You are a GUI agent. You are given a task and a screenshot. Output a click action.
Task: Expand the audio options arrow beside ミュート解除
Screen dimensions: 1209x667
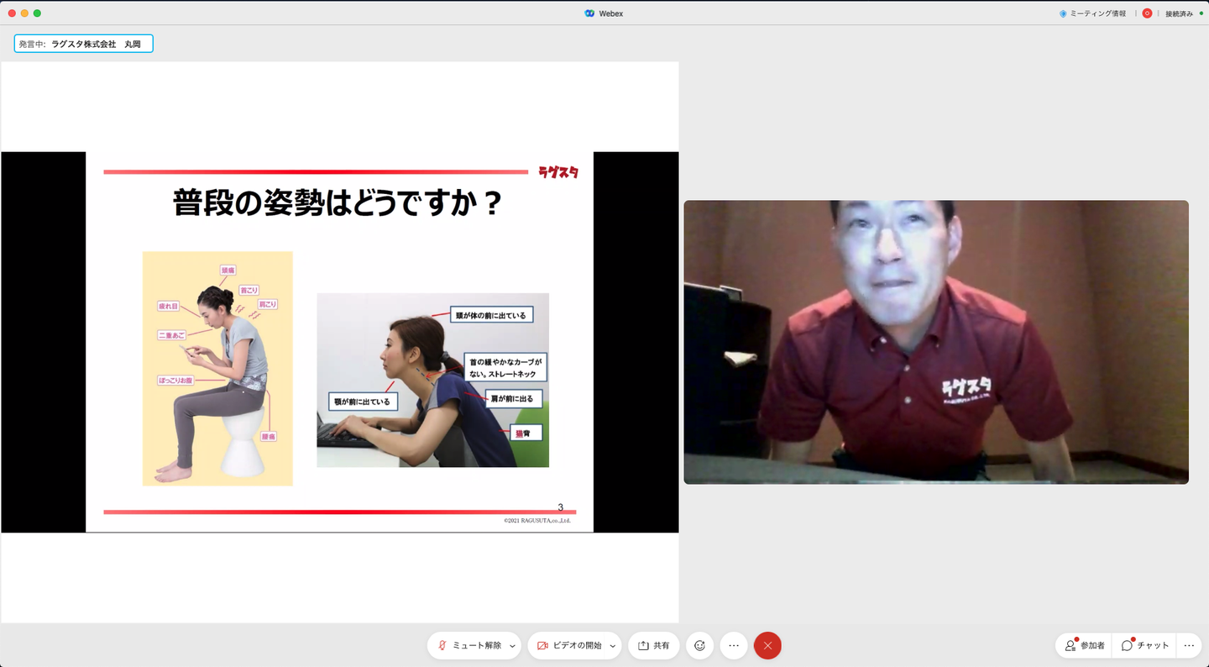click(x=512, y=646)
